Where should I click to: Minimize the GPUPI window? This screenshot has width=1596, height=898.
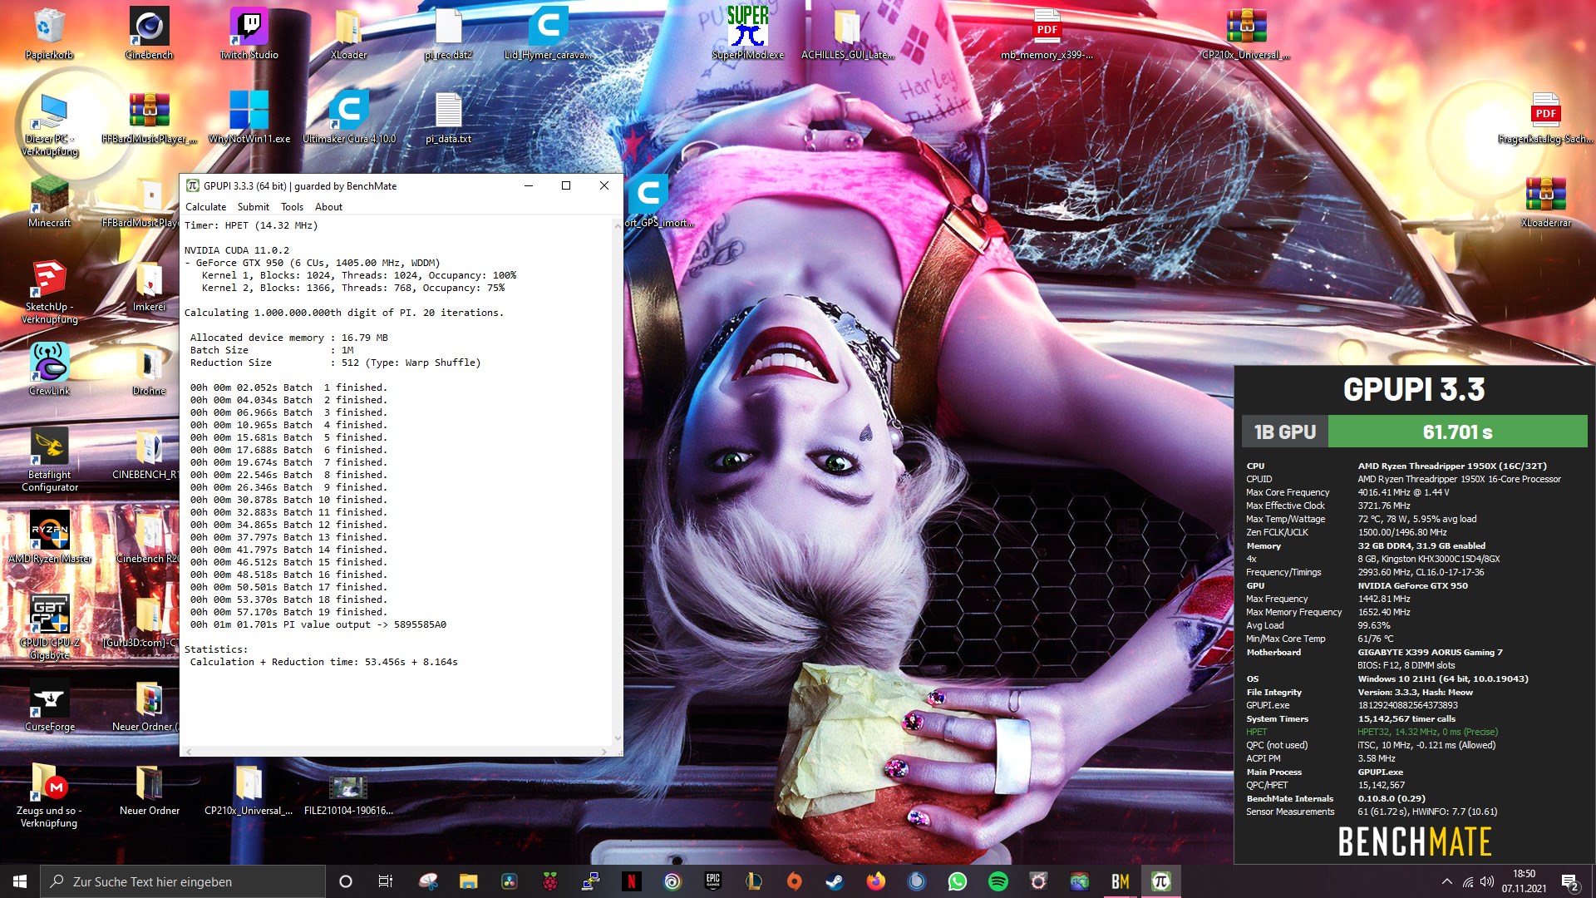pyautogui.click(x=528, y=185)
